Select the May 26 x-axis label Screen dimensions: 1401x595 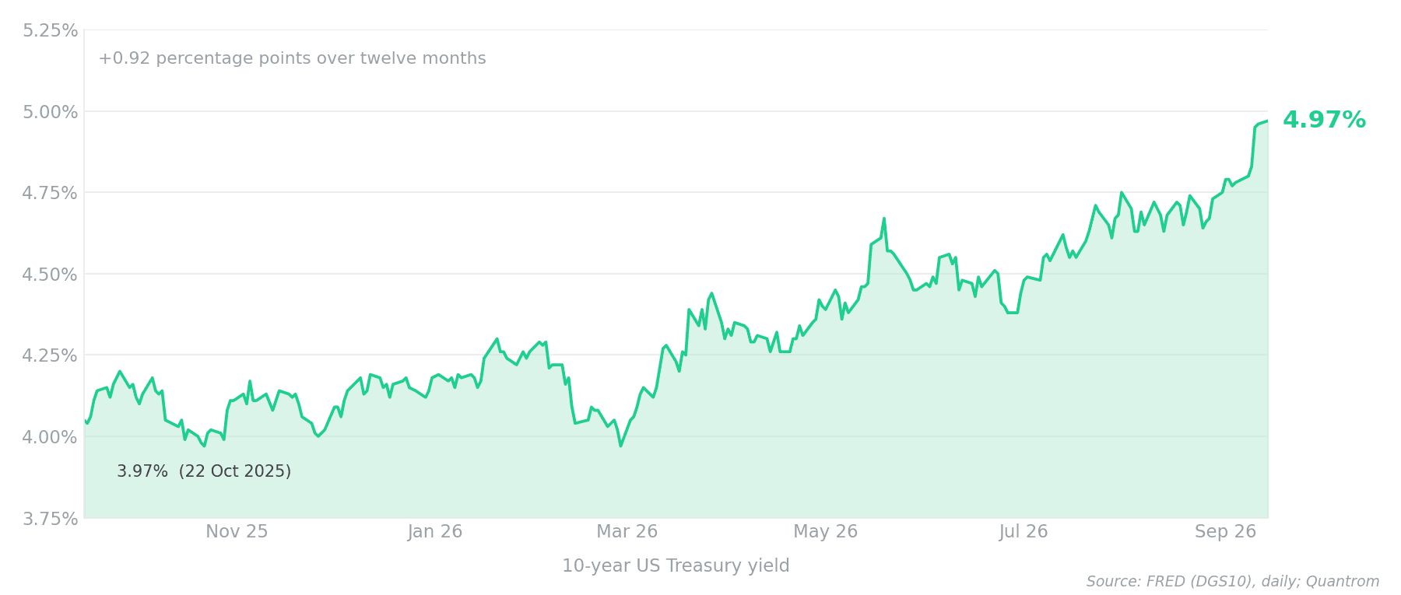pos(825,532)
